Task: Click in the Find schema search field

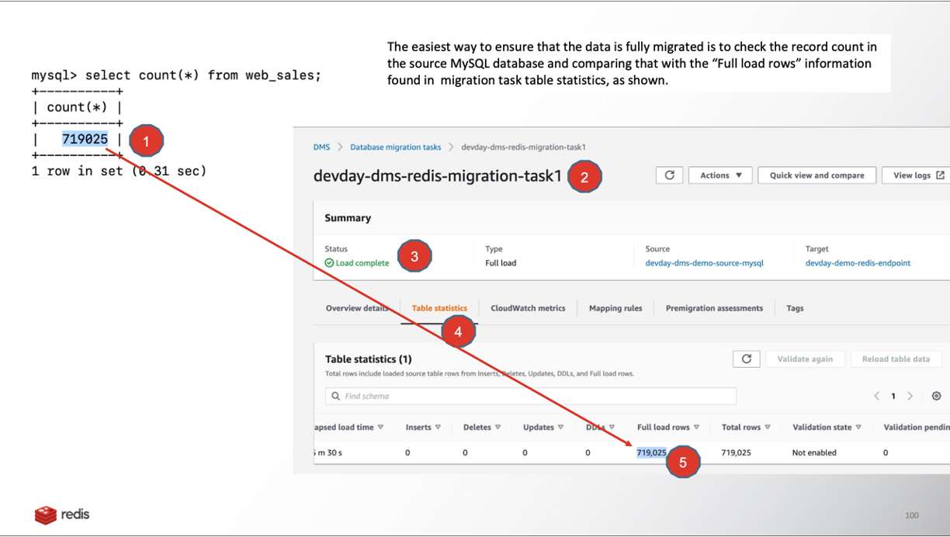Action: (x=531, y=396)
